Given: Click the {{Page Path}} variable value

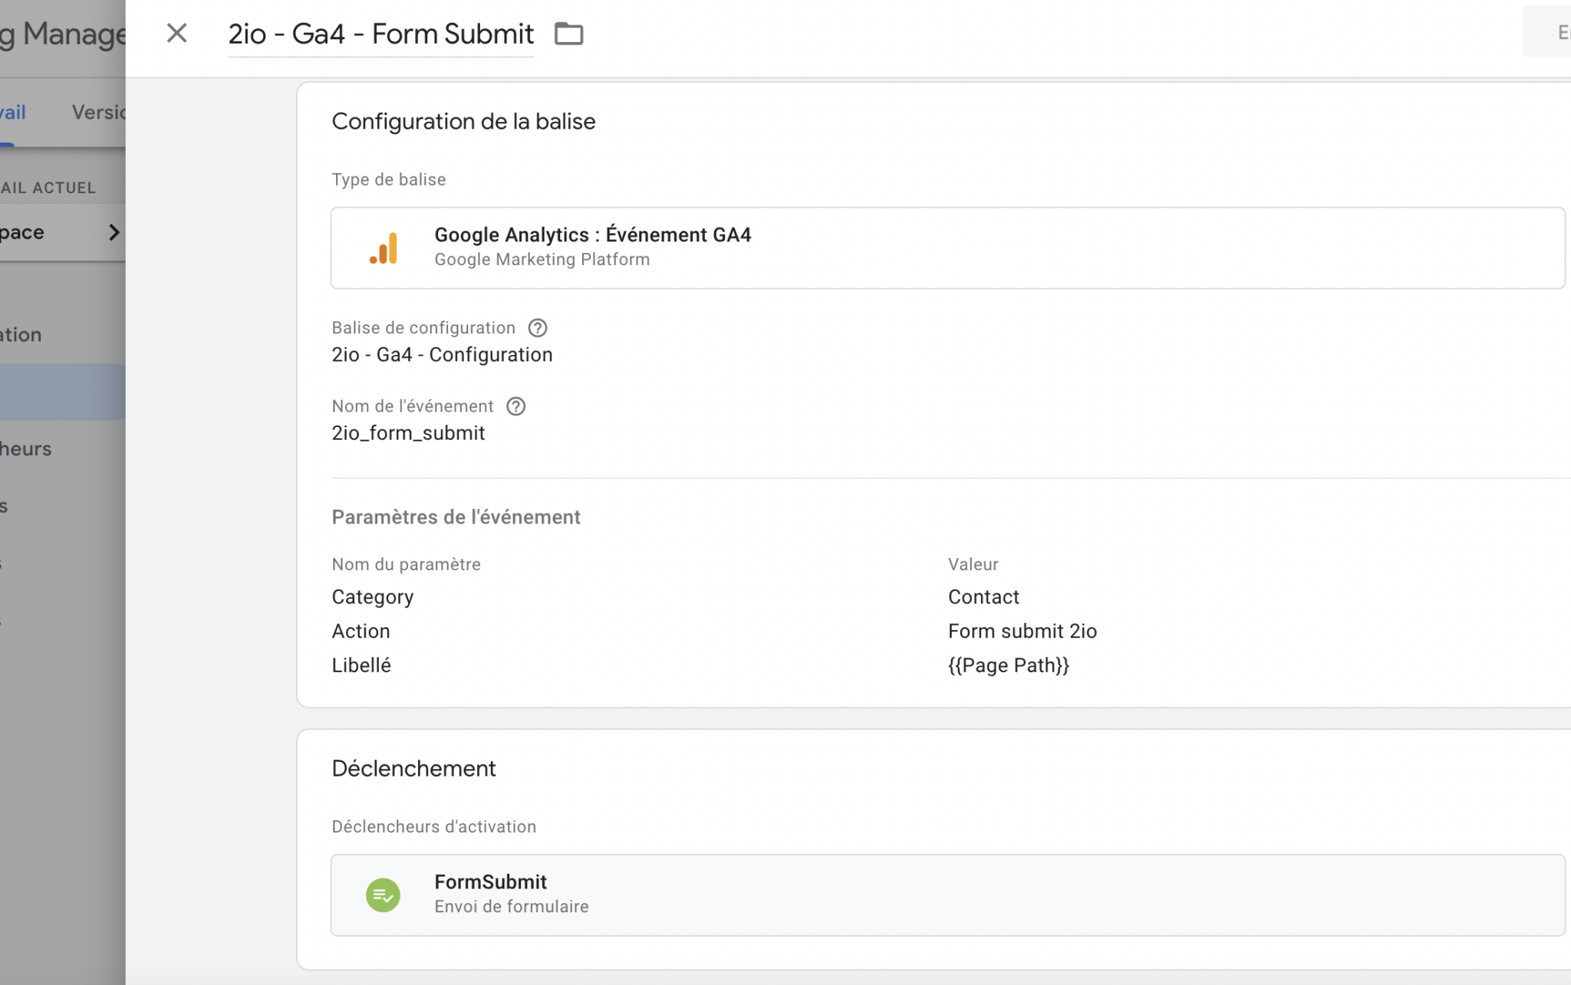Looking at the screenshot, I should tap(1009, 665).
